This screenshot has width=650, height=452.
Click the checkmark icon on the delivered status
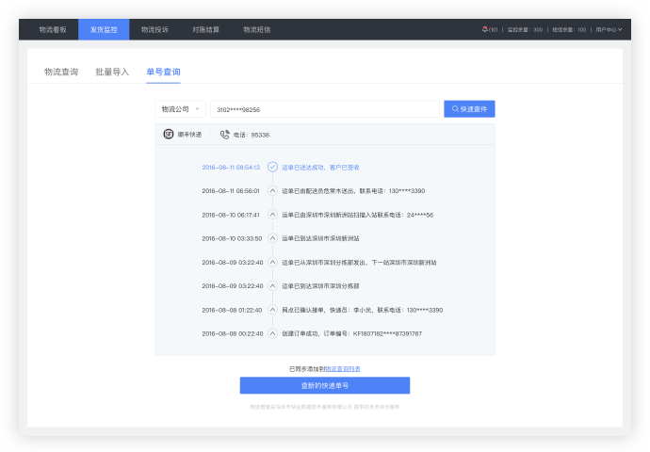pyautogui.click(x=272, y=167)
